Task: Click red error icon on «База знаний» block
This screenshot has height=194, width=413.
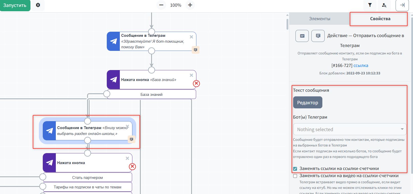Action: [196, 84]
